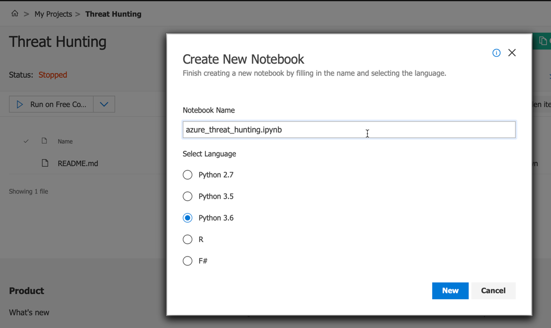Select the F# language option
The height and width of the screenshot is (328, 551).
188,261
